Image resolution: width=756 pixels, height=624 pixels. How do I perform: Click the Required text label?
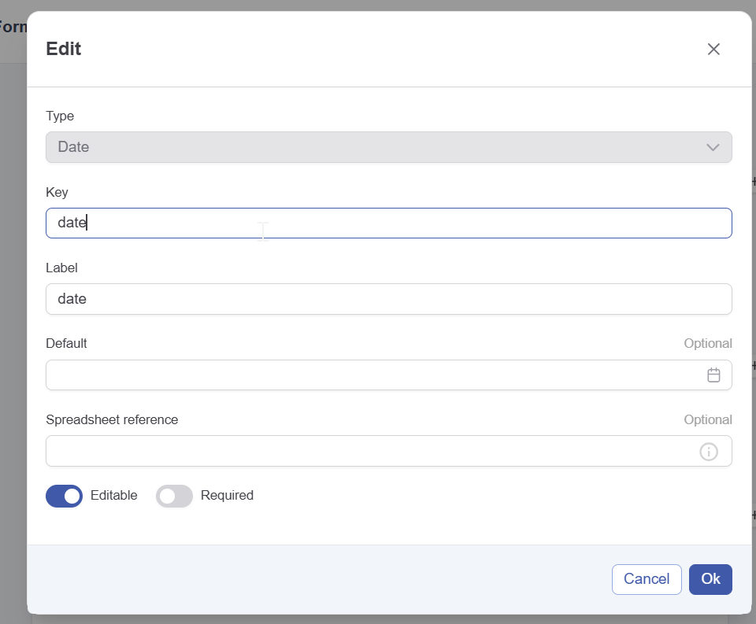click(x=227, y=496)
